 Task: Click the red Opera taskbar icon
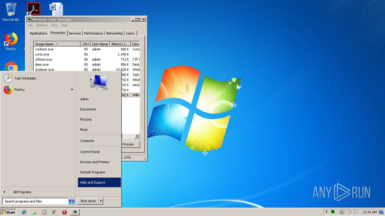point(64,212)
